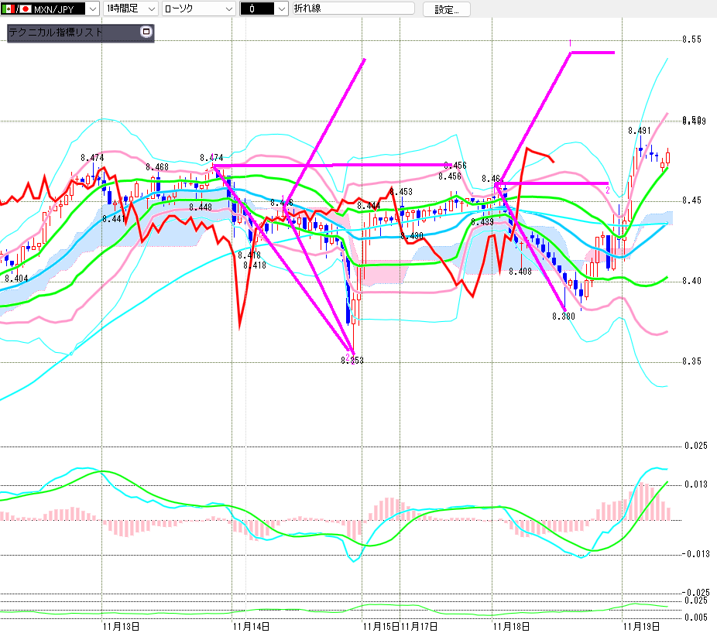Select the 8.491 high price label
The width and height of the screenshot is (717, 633).
click(x=639, y=132)
